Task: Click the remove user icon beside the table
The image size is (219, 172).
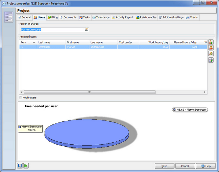Action: tap(211, 48)
